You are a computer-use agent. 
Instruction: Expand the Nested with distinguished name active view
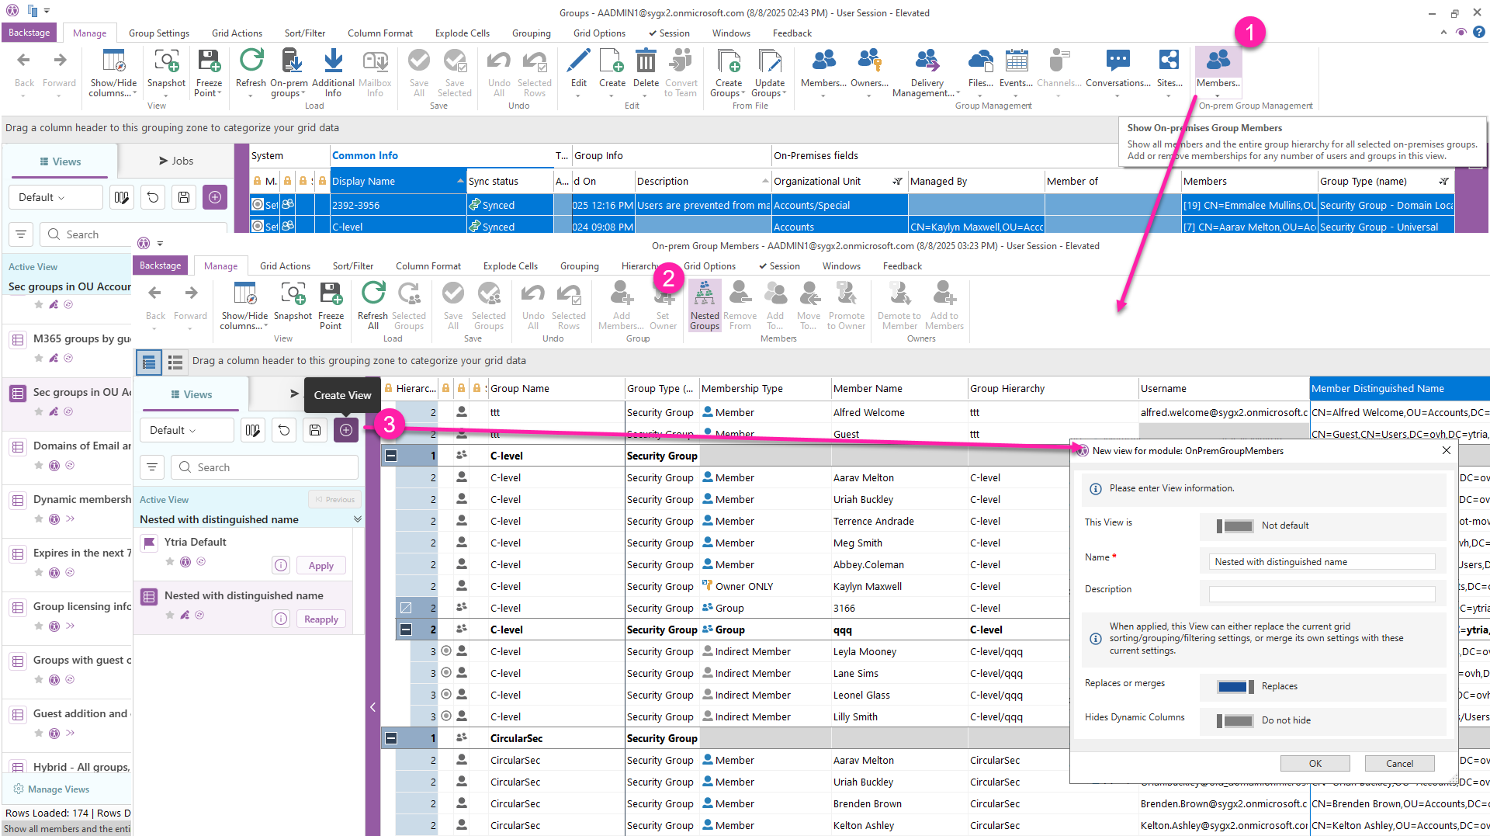point(357,519)
